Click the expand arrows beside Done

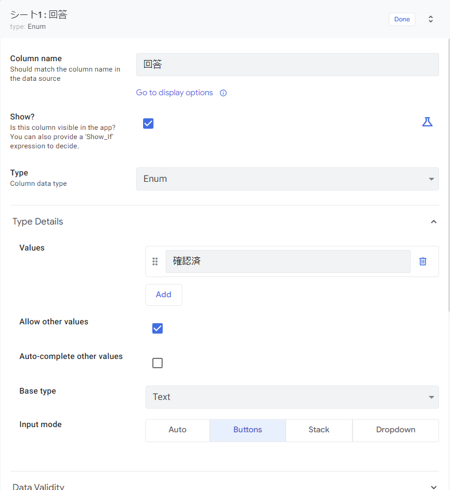click(430, 19)
